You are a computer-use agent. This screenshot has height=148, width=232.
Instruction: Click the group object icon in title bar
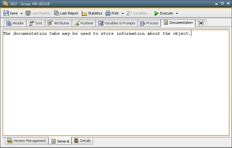(x=5, y=4)
